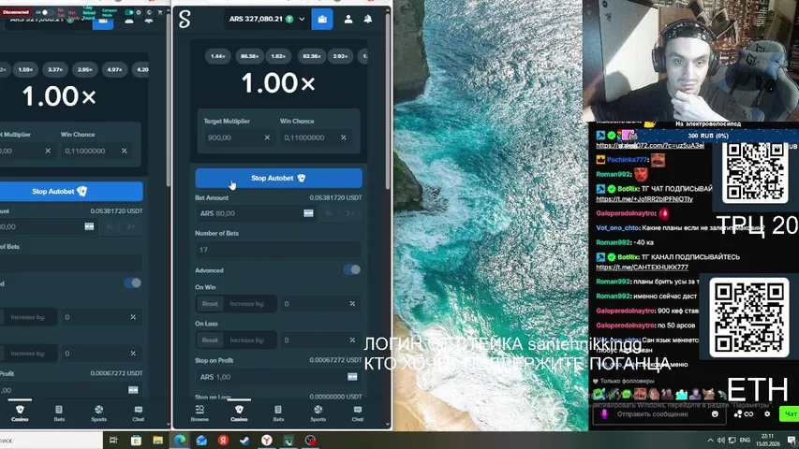The image size is (799, 449).
Task: Toggle the All switch in the extension bar
Action: [x=46, y=12]
